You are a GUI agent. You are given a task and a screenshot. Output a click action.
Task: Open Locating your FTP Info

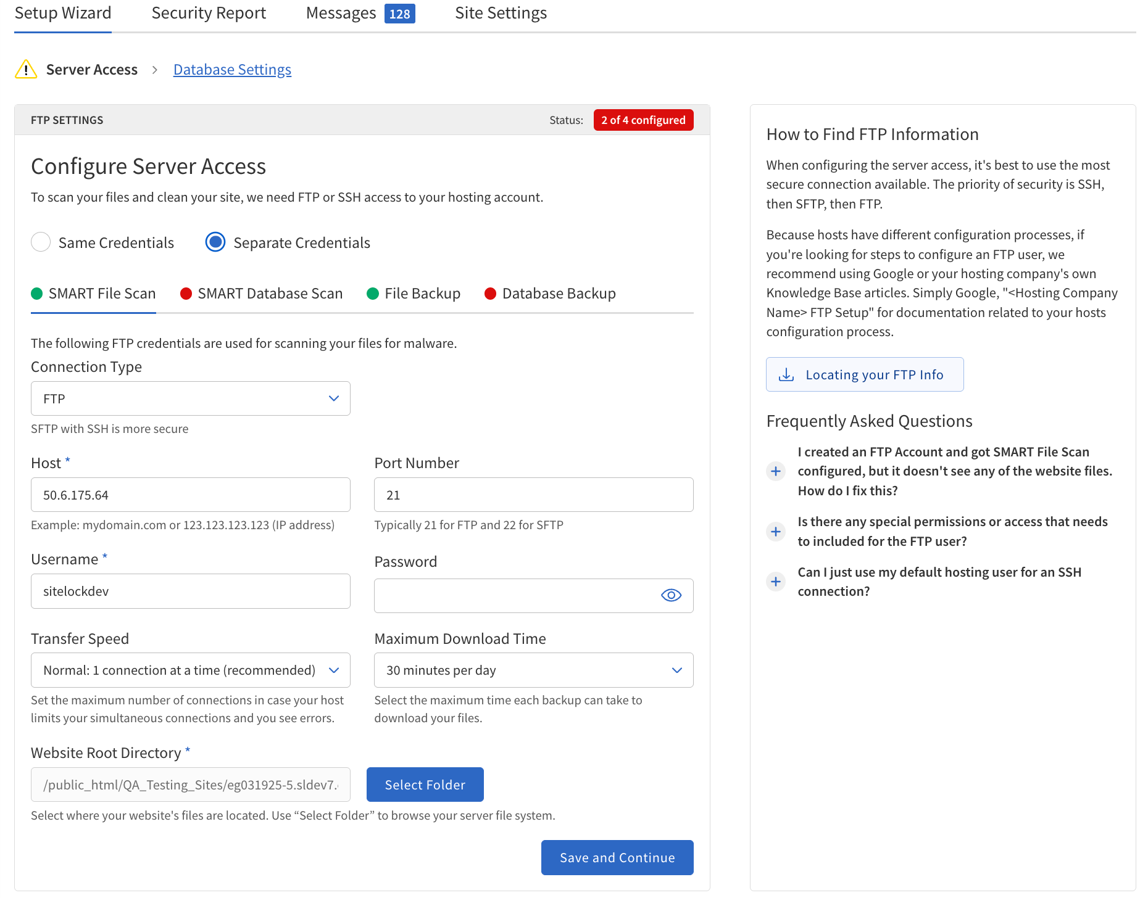pyautogui.click(x=865, y=374)
